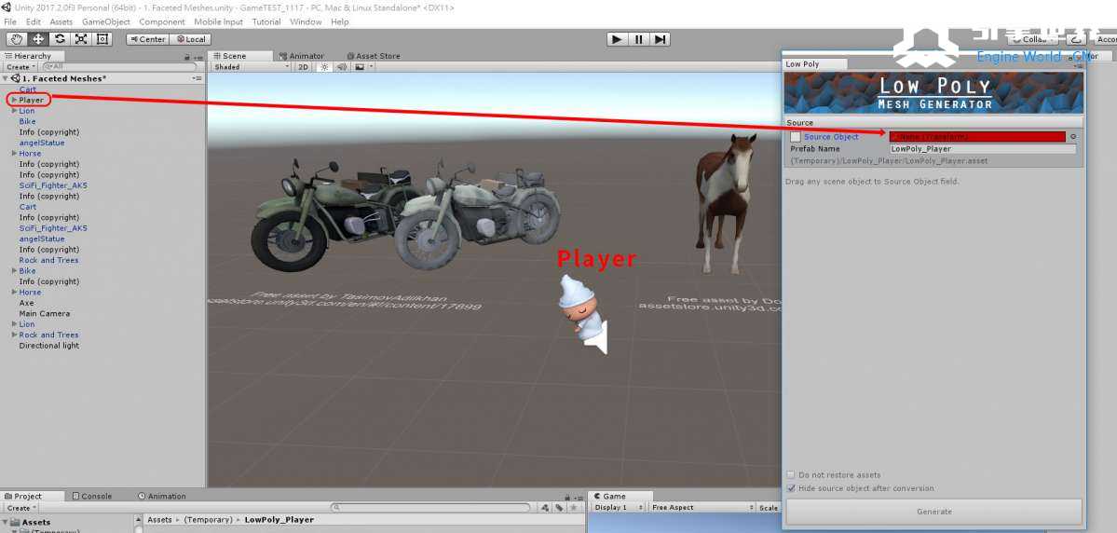Image resolution: width=1117 pixels, height=533 pixels.
Task: Expand the second Bike object
Action: pyautogui.click(x=14, y=271)
